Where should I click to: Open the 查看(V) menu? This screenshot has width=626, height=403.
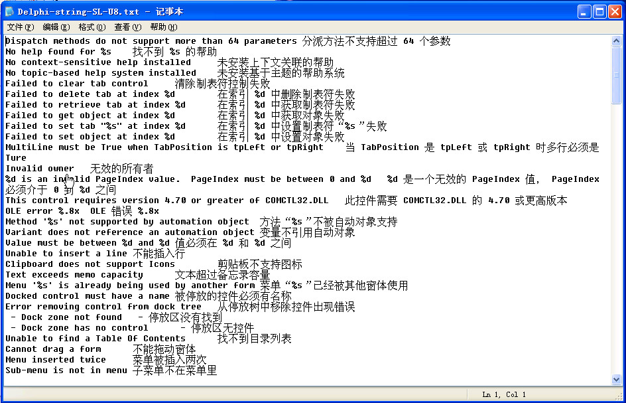coord(128,27)
